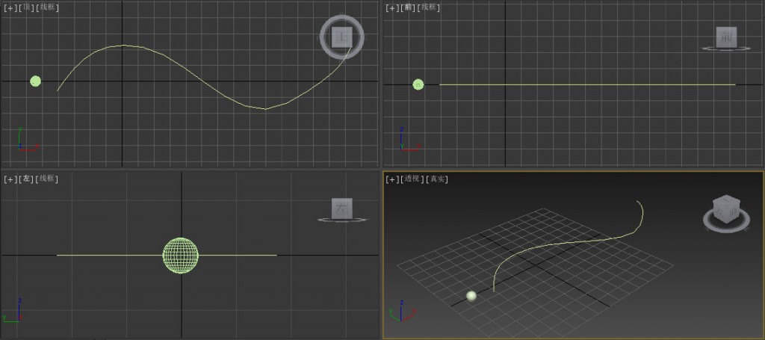Select the sphere in the Front viewport
Screen dimensions: 765x340
pos(418,84)
